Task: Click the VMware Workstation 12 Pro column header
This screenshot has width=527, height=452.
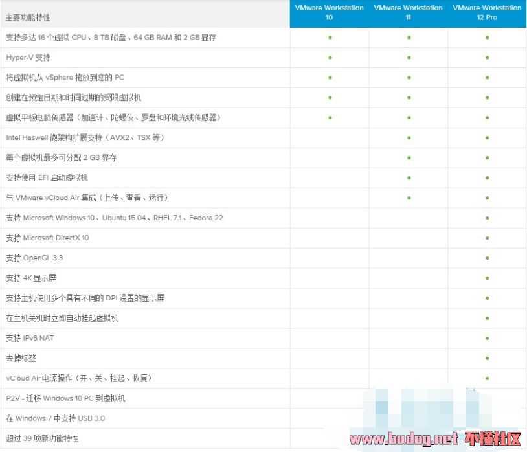Action: [x=487, y=13]
